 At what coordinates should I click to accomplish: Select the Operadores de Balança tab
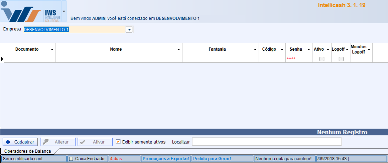[x=27, y=151]
